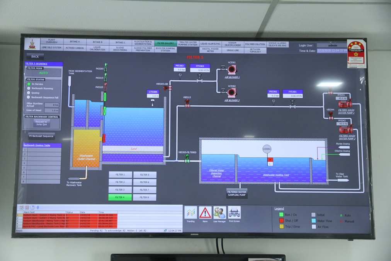The width and height of the screenshot is (391, 261).
Task: Click the Print Screen printer icon
Action: click(234, 212)
